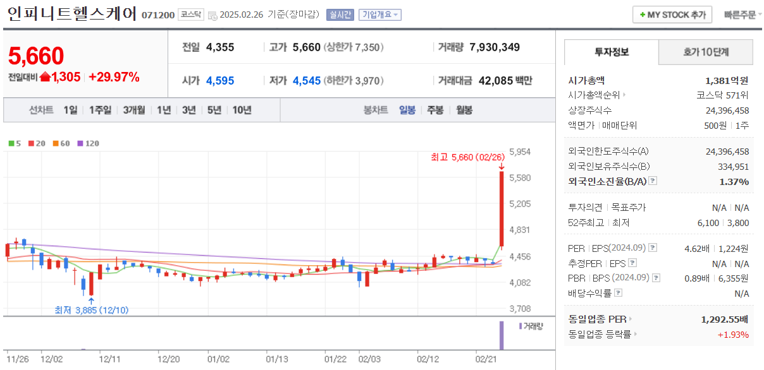Click the 52주최고 | 최저 value 6,100 | 3,800
764x370 pixels.
723,223
